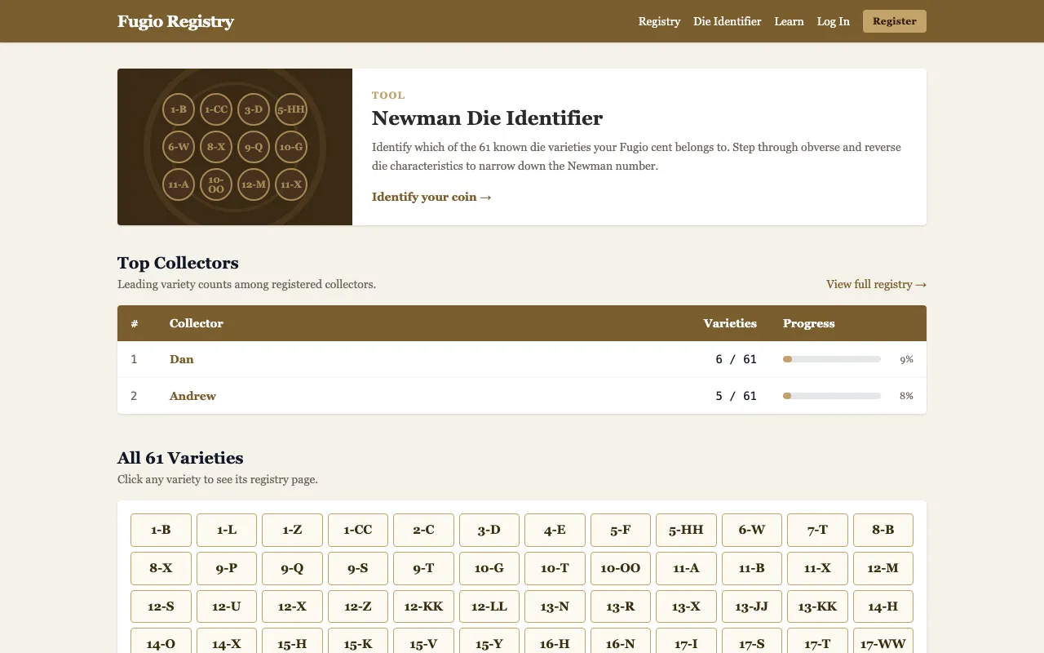
Task: Click the Newman Die Identifier thumbnail image
Action: [x=235, y=147]
